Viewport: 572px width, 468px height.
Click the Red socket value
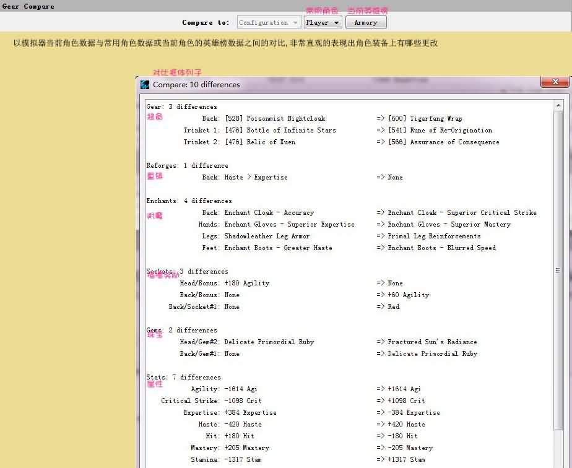(x=394, y=307)
